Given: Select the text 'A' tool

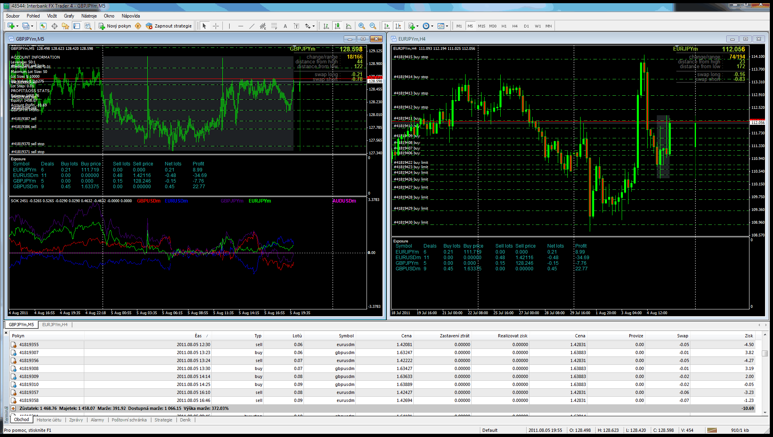Looking at the screenshot, I should (285, 26).
